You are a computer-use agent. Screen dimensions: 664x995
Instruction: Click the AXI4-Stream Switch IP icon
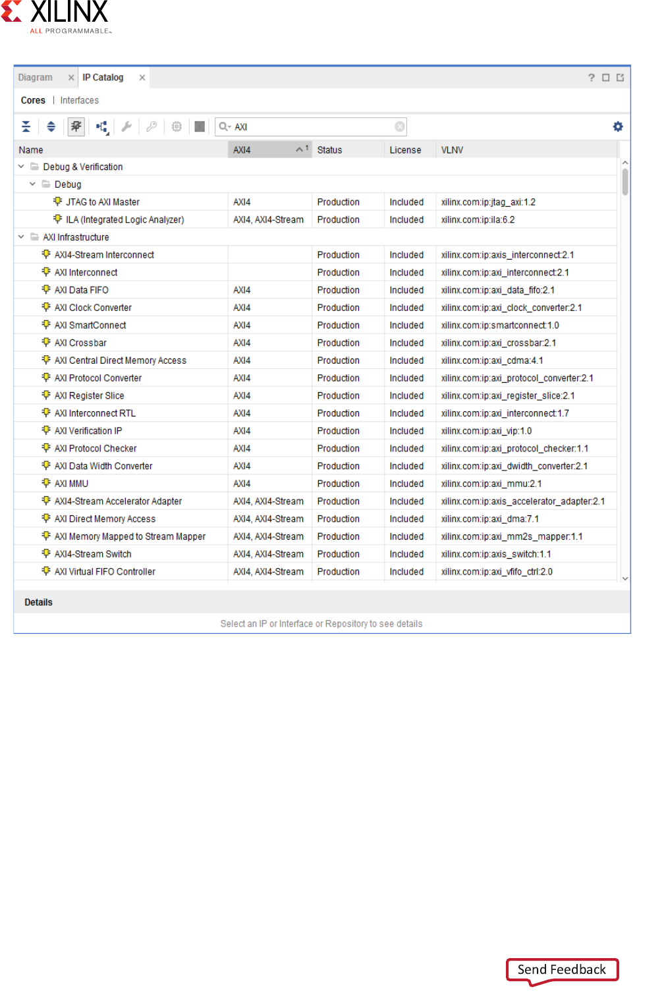point(46,553)
